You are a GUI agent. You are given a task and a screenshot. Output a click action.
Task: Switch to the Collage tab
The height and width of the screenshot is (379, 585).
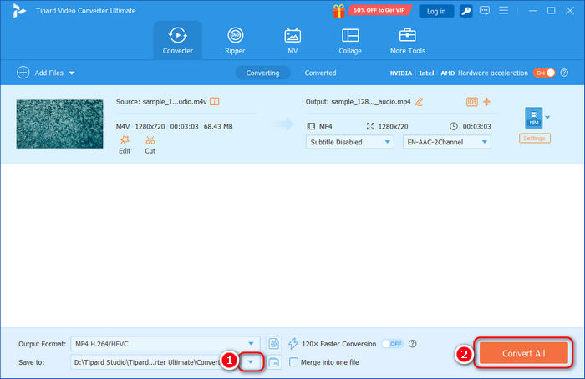coord(350,41)
